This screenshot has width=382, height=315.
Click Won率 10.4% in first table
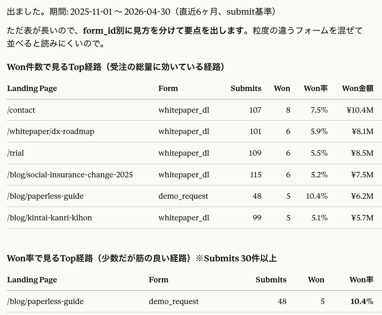pos(317,196)
